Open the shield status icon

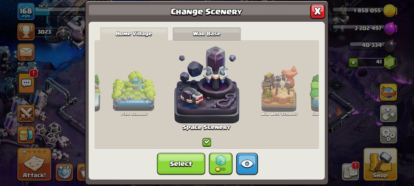[64, 172]
